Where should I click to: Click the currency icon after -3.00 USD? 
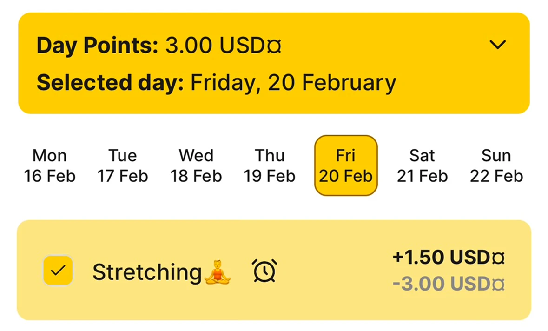(x=499, y=284)
